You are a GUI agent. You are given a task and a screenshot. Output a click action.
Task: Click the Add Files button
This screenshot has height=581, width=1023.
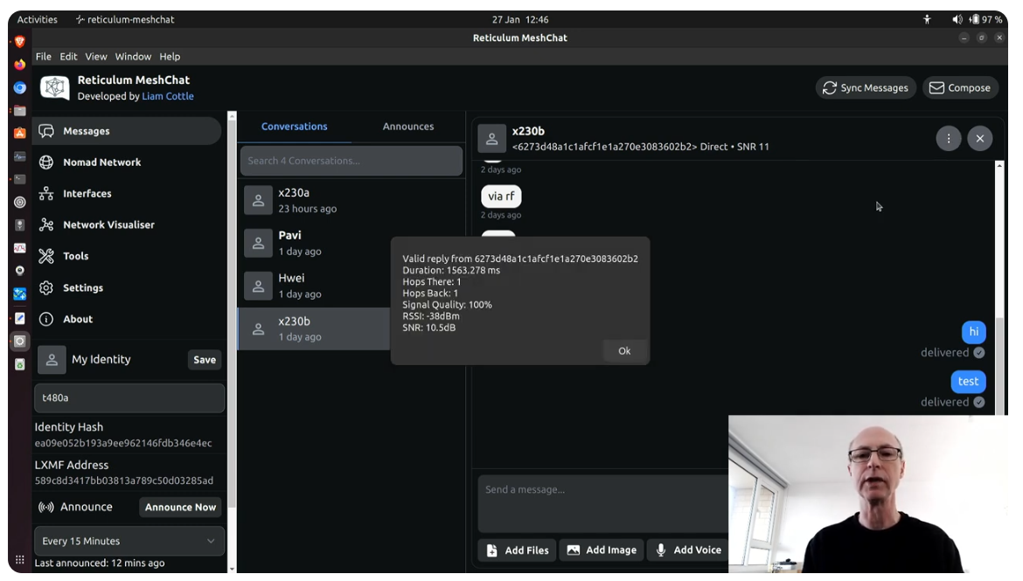(518, 550)
